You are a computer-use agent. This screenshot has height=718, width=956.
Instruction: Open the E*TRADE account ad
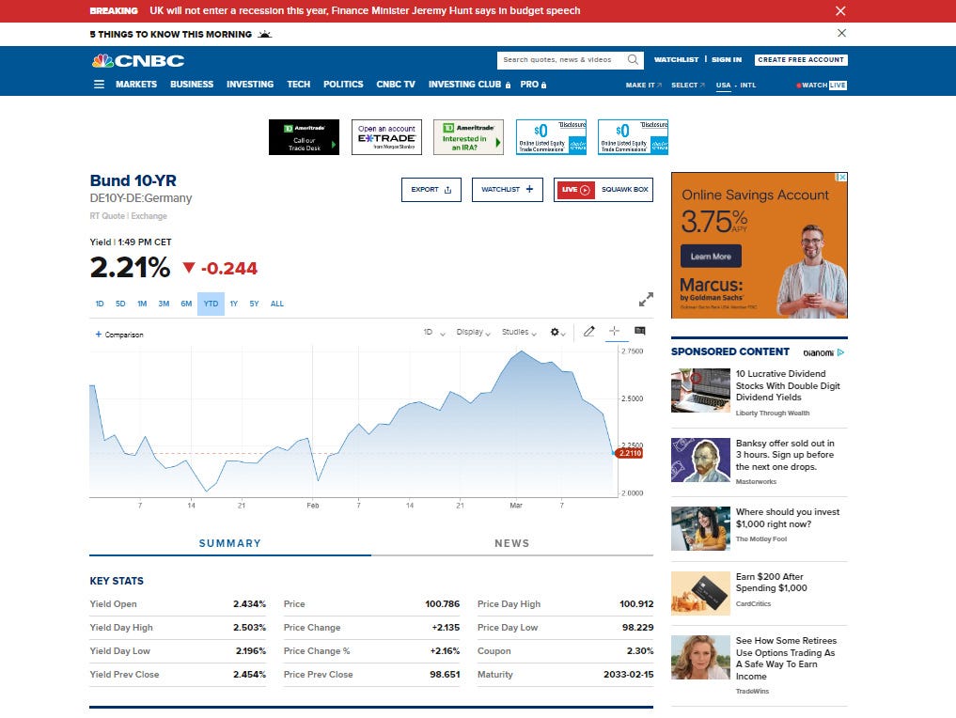click(x=386, y=137)
